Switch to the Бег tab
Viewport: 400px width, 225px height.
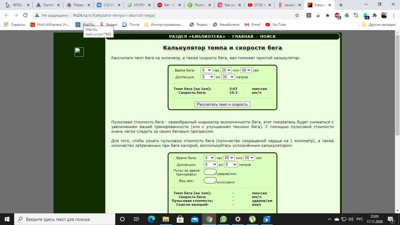tap(168, 5)
